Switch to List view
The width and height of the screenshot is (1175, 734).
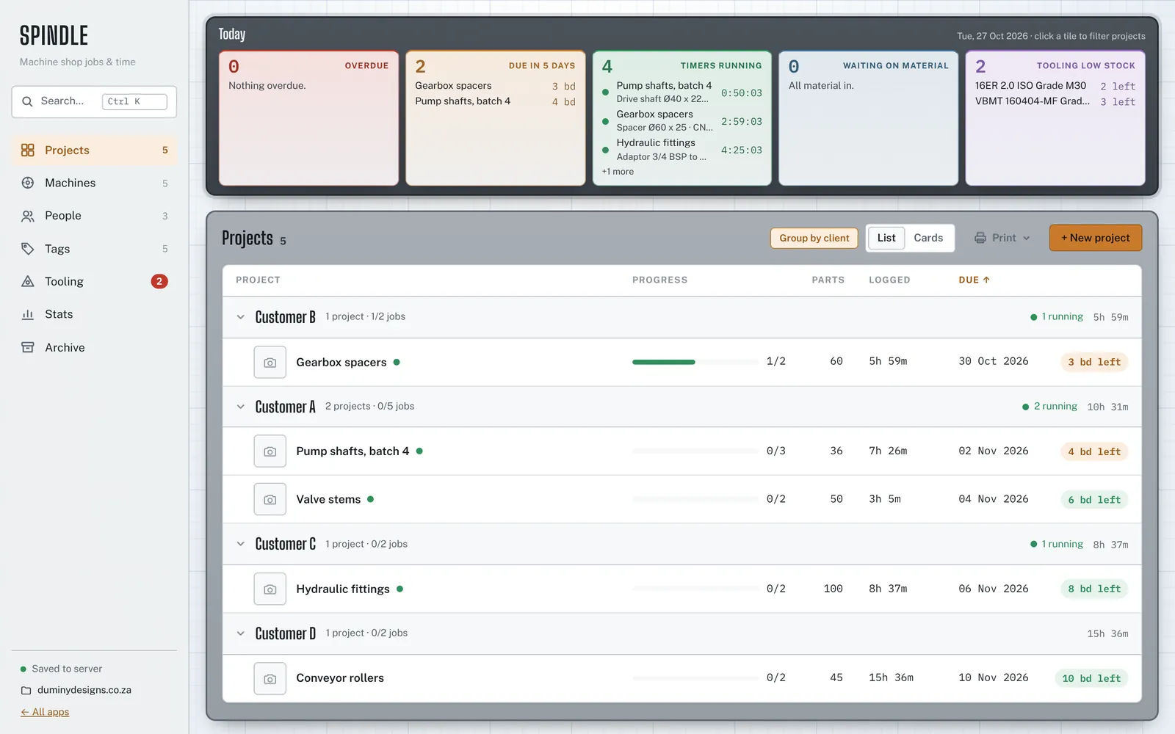(886, 238)
